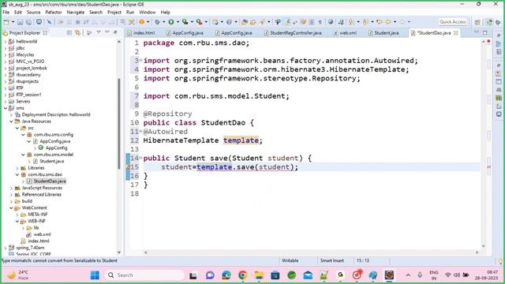Image resolution: width=505 pixels, height=284 pixels.
Task: Select StudentDao.java in Project Explorer
Action: coord(50,181)
